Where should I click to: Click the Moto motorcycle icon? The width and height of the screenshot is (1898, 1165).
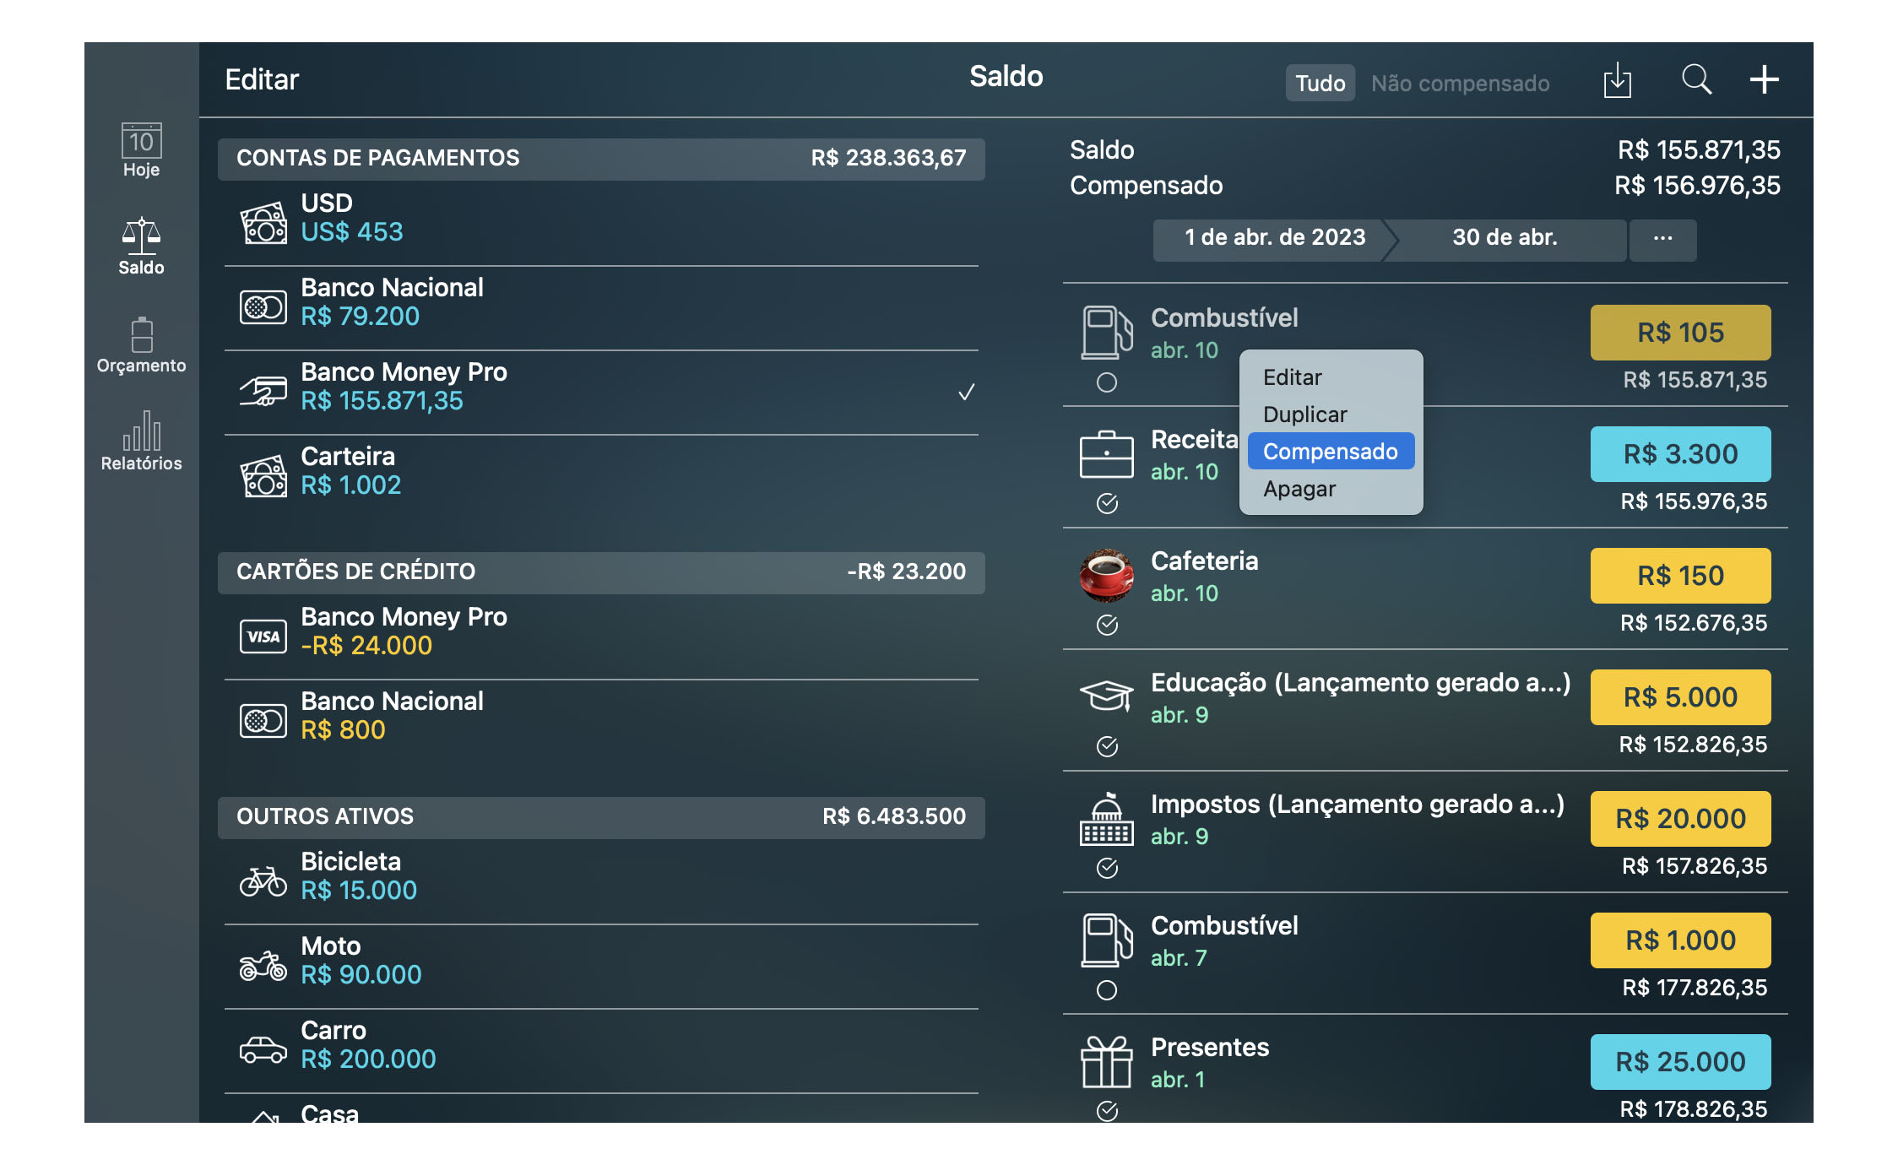[x=263, y=966]
